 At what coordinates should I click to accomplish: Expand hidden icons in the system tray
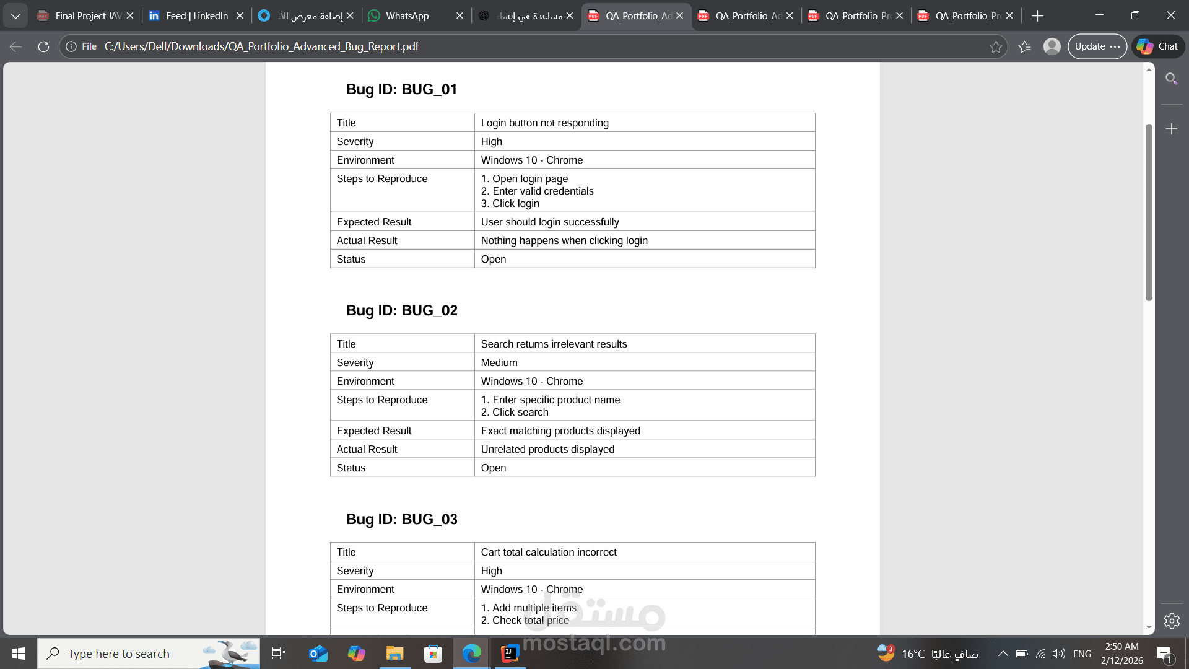point(1002,653)
